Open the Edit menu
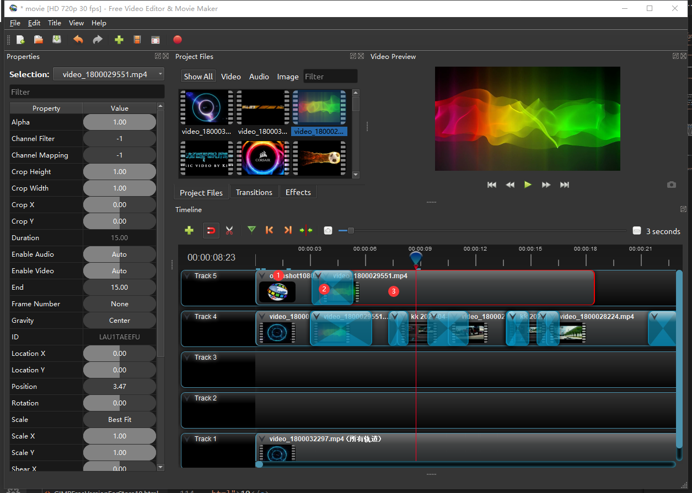Viewport: 692px width, 493px height. (x=34, y=23)
